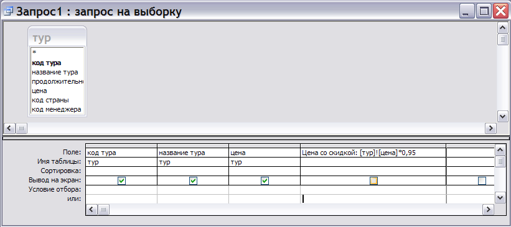The image size is (511, 227).
Task: Click Поле cell containing код тура
Action: click(121, 153)
